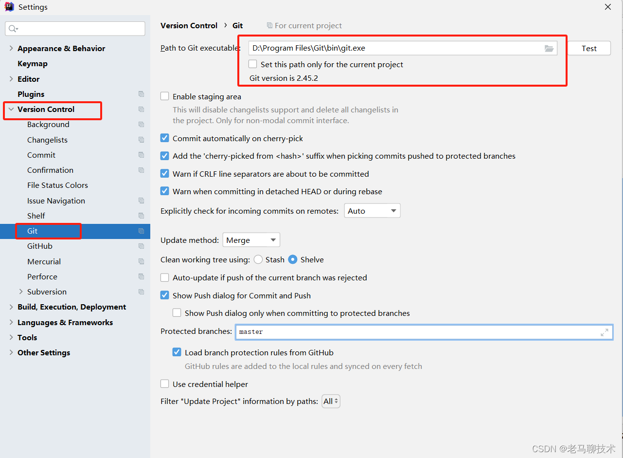Image resolution: width=623 pixels, height=458 pixels.
Task: Select Mercurial in the settings tree
Action: (x=44, y=261)
